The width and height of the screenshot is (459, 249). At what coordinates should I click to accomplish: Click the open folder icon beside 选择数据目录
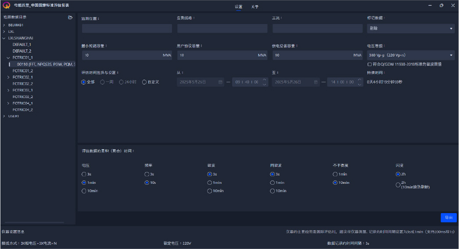tap(70, 18)
